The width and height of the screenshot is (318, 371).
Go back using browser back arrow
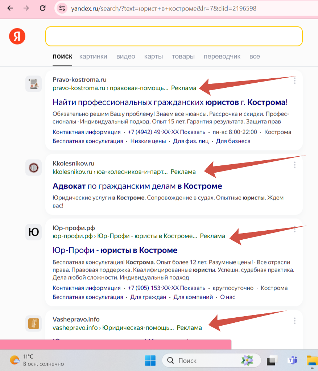10,8
